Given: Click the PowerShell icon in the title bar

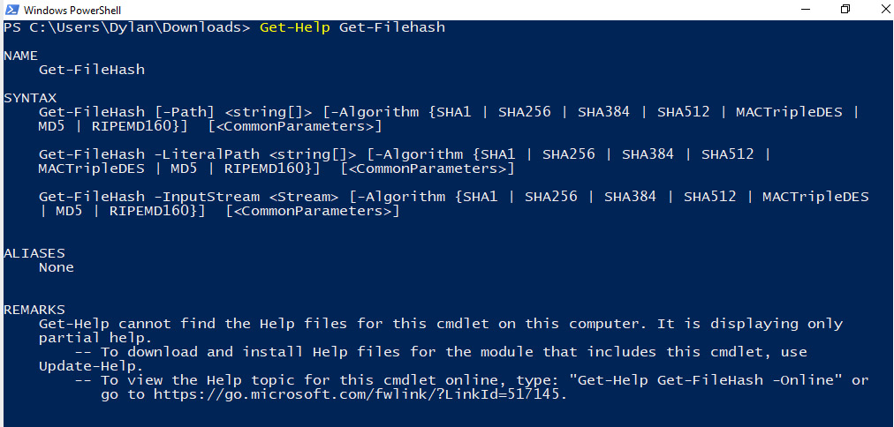Looking at the screenshot, I should point(11,10).
